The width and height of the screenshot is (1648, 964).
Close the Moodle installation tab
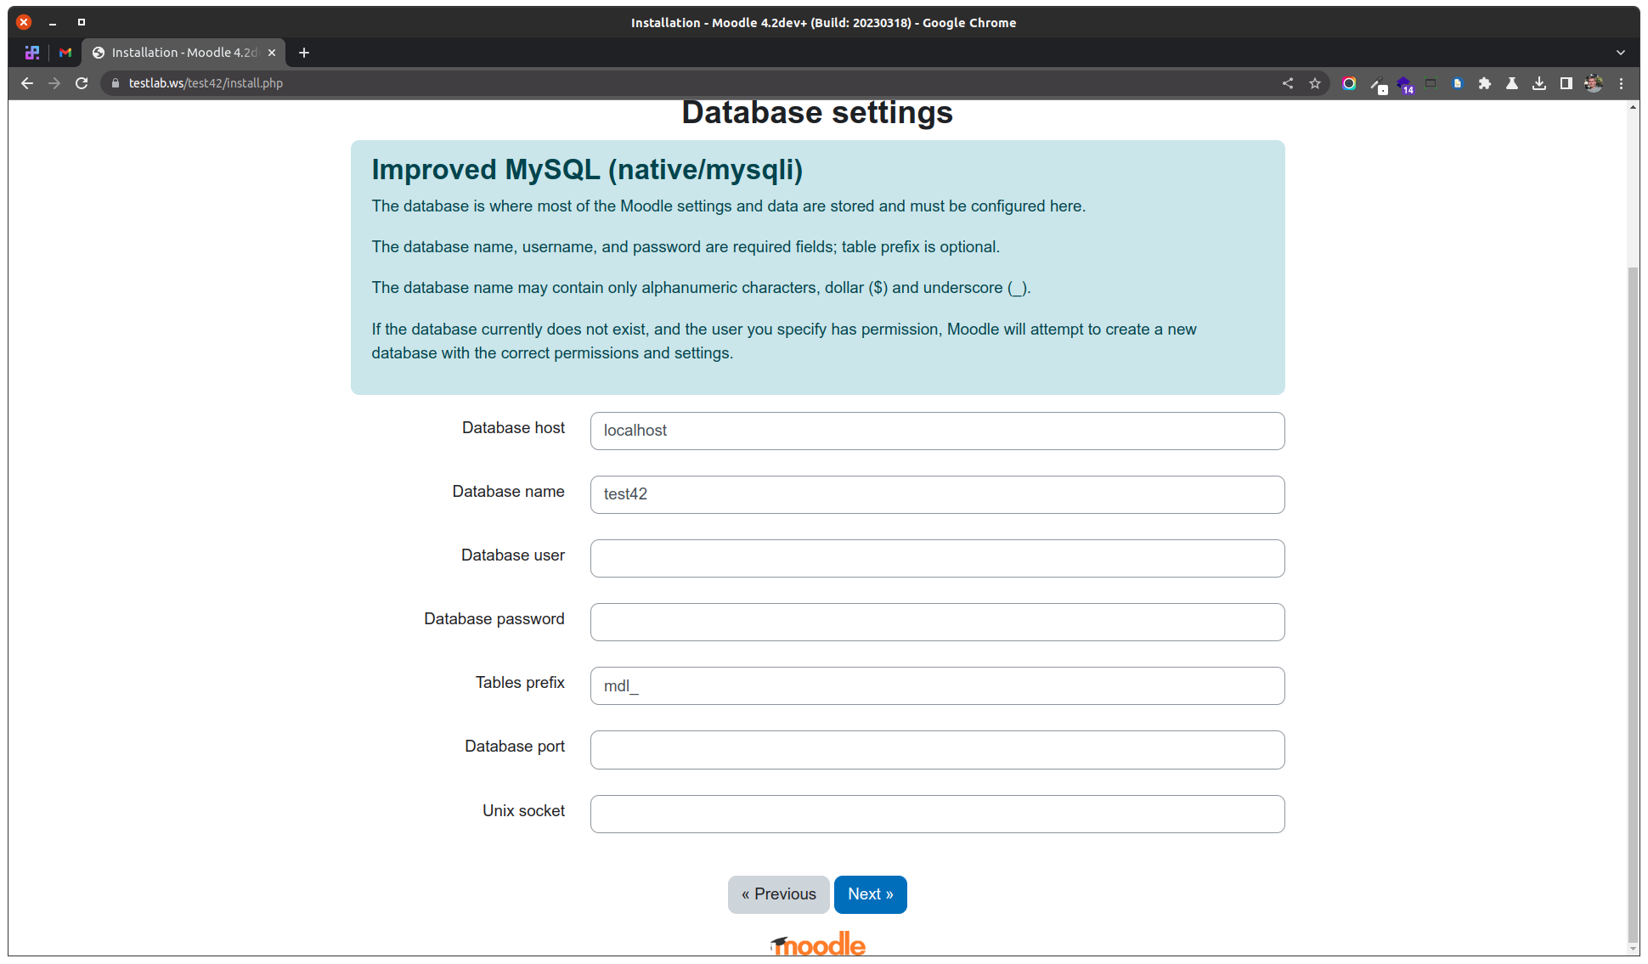click(272, 53)
